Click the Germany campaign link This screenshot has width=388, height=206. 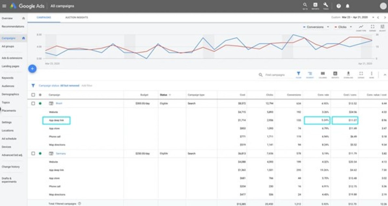click(61, 153)
